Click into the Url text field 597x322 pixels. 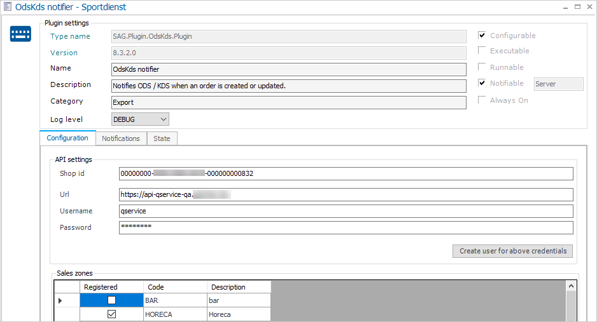click(x=346, y=194)
